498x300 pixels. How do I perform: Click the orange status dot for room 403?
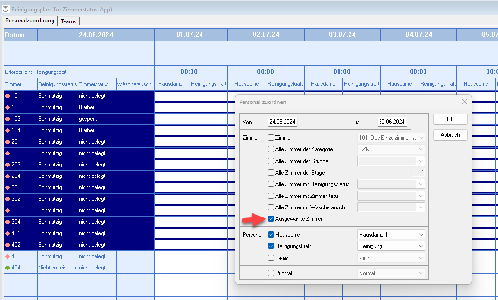click(8, 256)
